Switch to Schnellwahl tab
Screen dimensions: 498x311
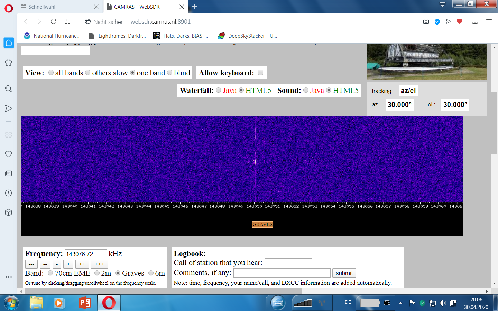point(60,7)
